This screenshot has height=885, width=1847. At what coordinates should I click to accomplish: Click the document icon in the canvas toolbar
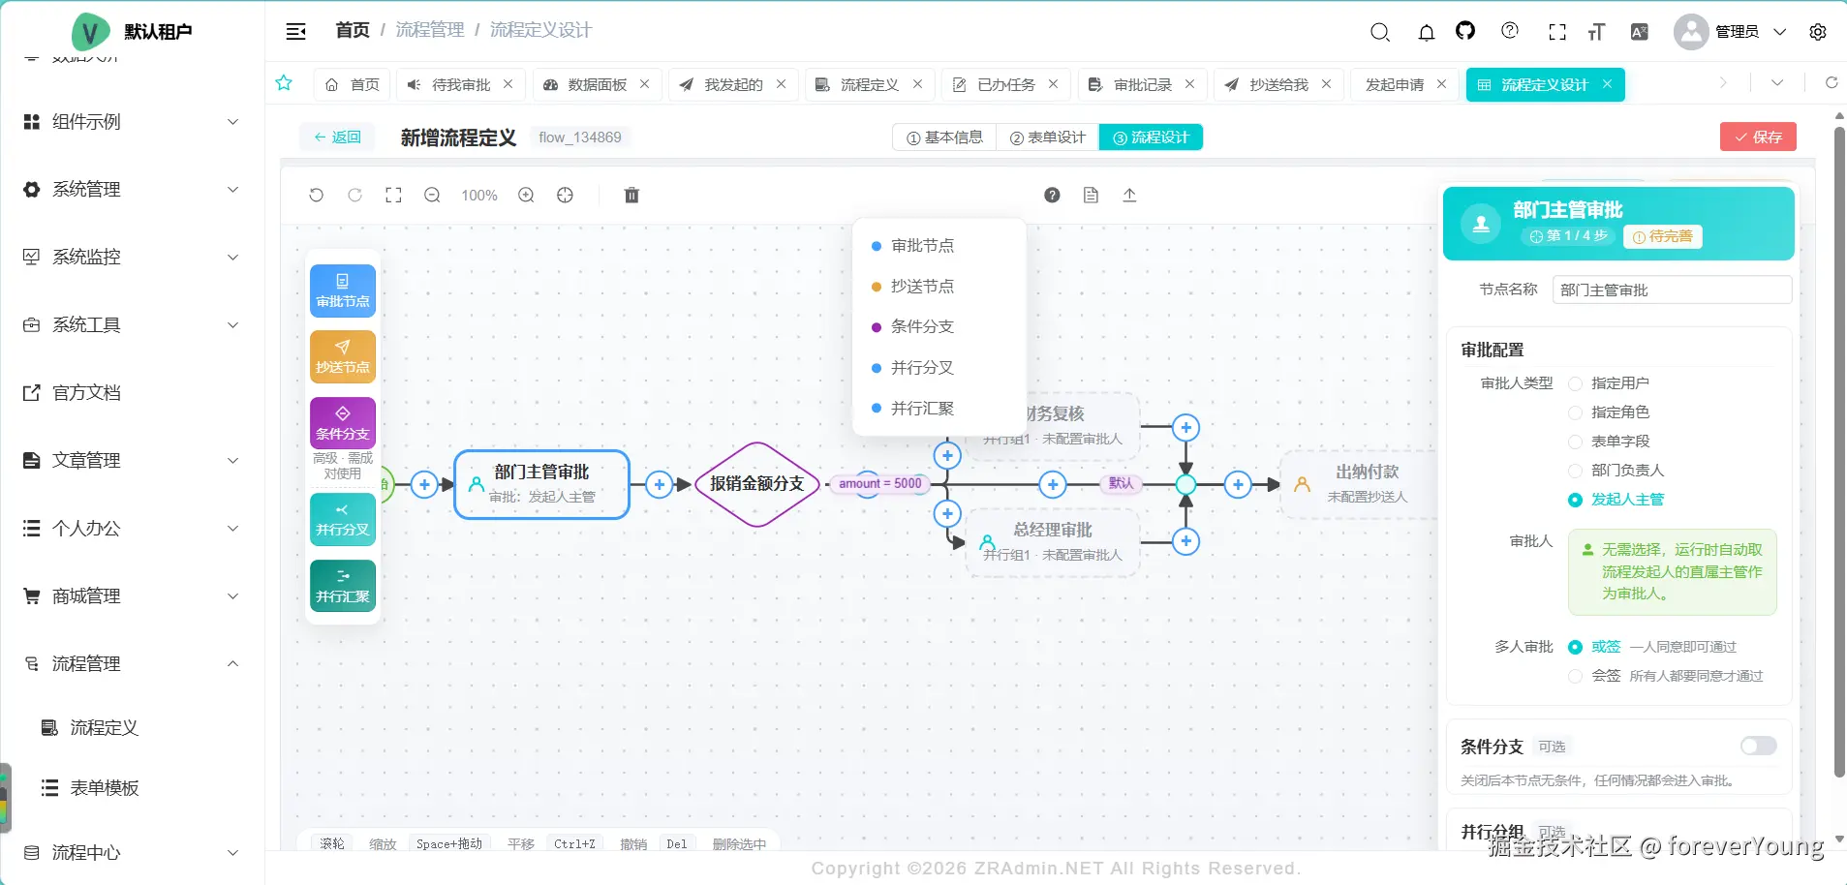click(1091, 195)
